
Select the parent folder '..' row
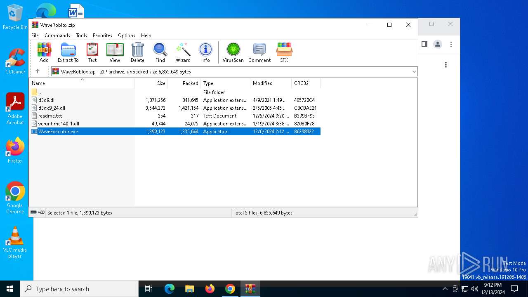pyautogui.click(x=175, y=92)
